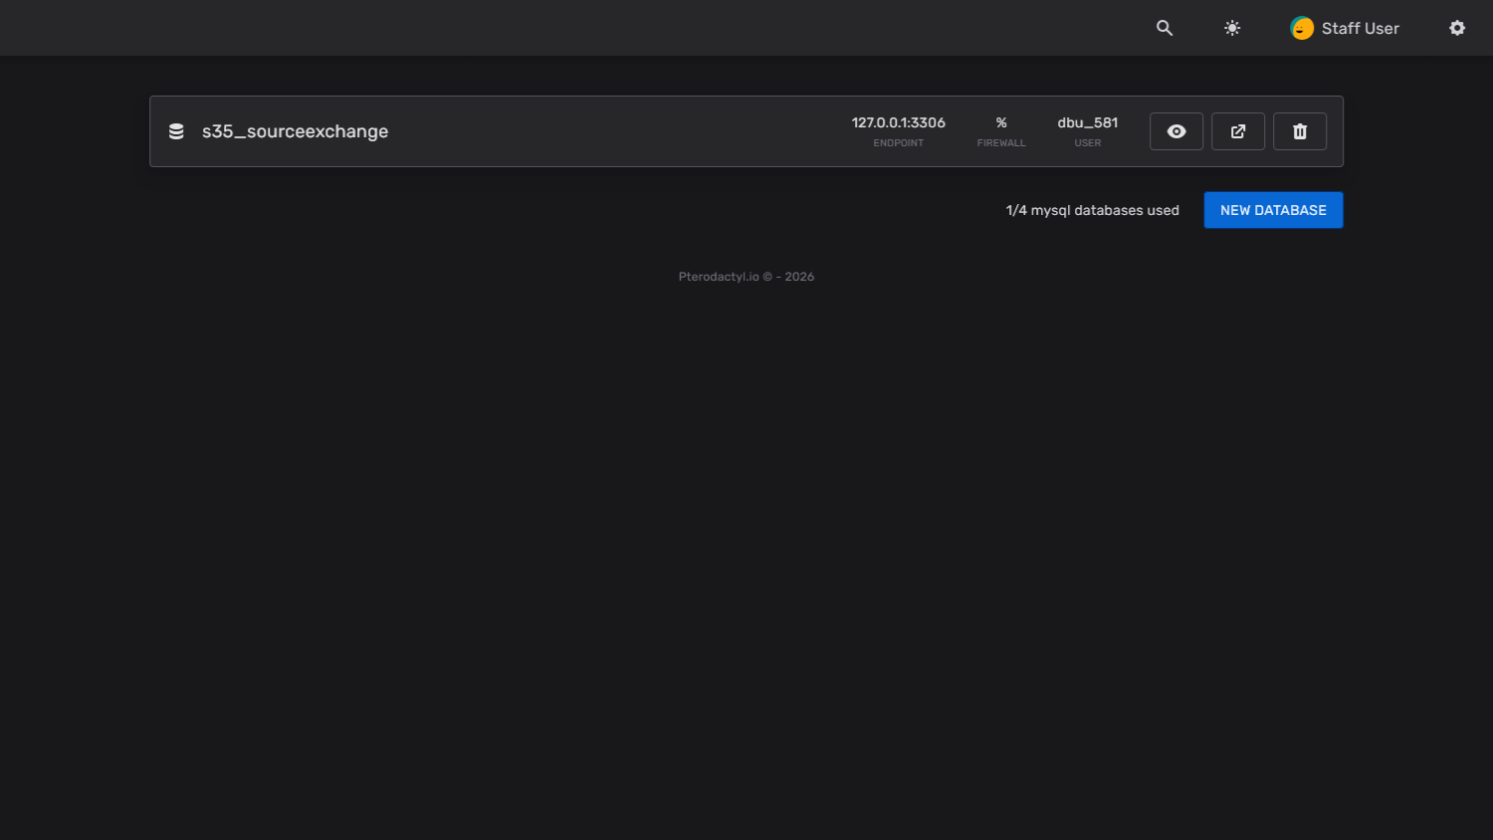1493x840 pixels.
Task: Open the Staff User account name
Action: [x=1360, y=28]
